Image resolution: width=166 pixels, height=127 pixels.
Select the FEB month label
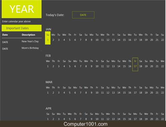point(48,56)
